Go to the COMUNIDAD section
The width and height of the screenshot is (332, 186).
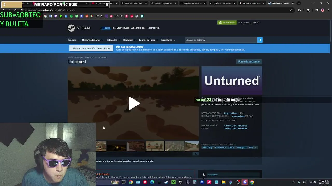coord(121,28)
